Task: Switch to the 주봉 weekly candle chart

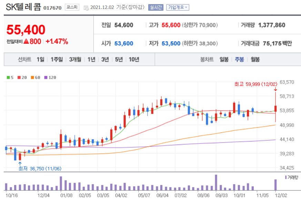Action: coord(239,60)
